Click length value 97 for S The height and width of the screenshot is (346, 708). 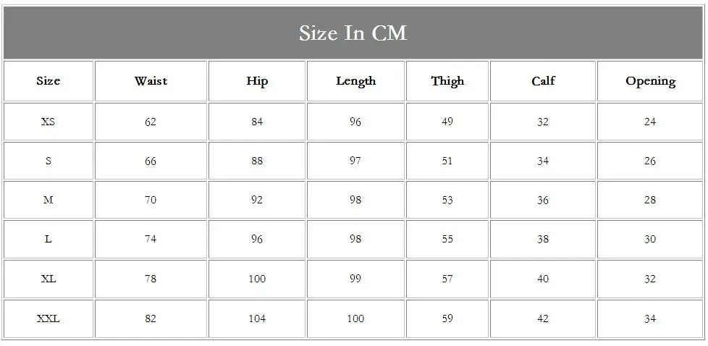coord(355,161)
